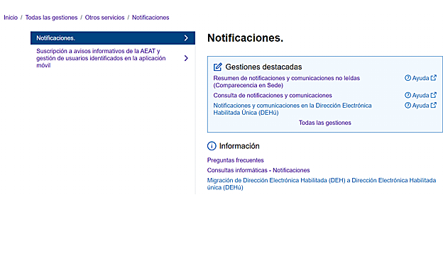Open Otros servicios breadcrumb link
Viewport: 443px width, 273px height.
coord(104,18)
